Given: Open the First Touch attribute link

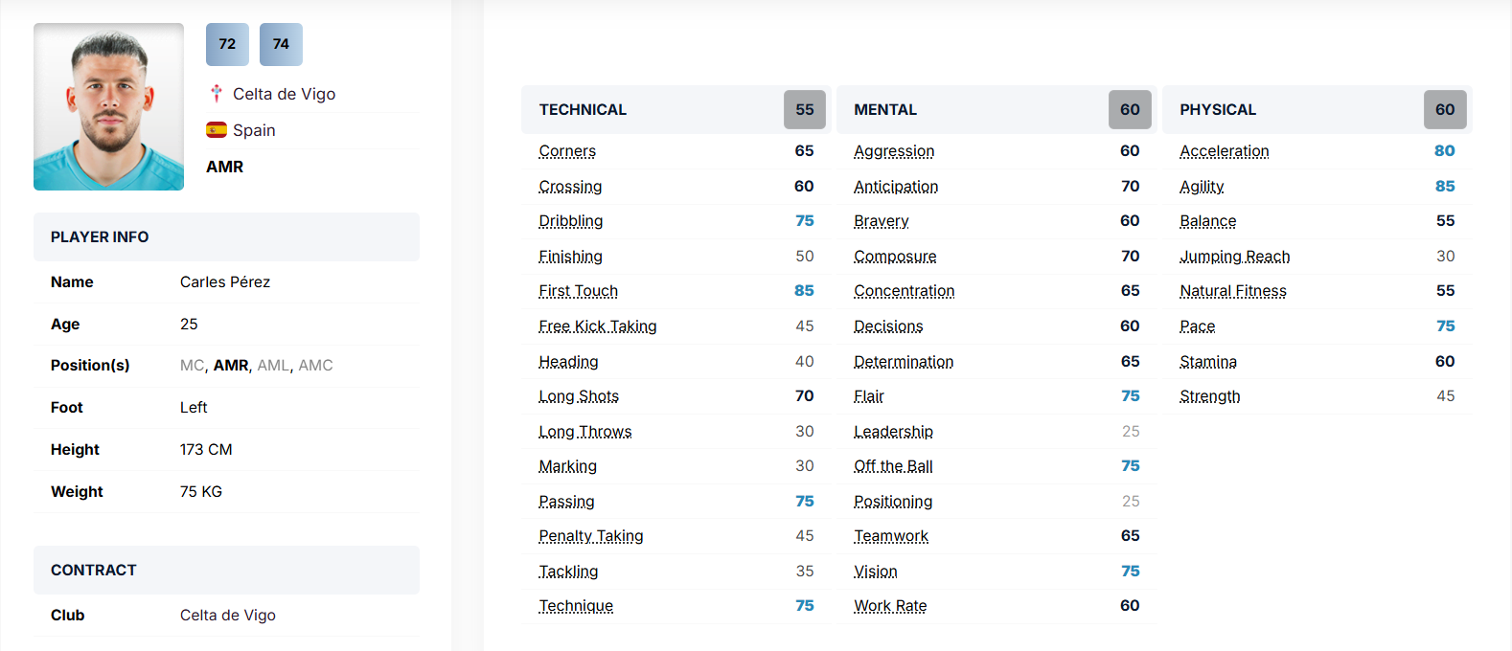Looking at the screenshot, I should coord(578,291).
